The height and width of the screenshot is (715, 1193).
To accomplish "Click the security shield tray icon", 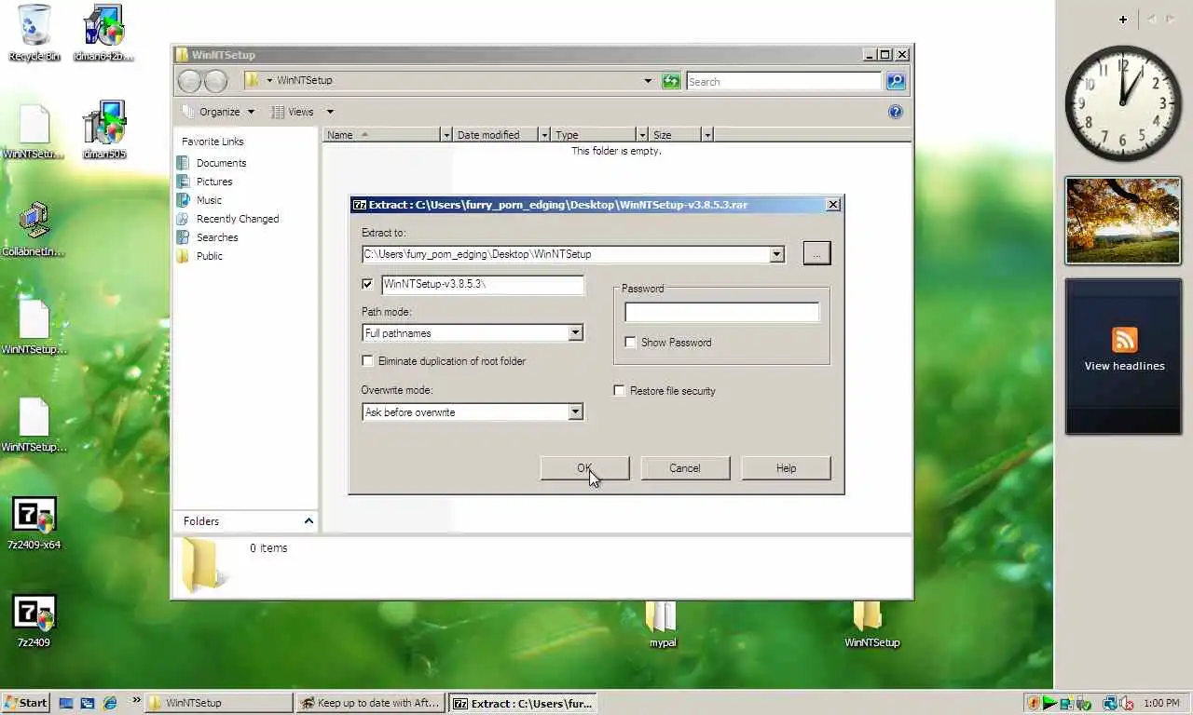I will [x=1033, y=703].
